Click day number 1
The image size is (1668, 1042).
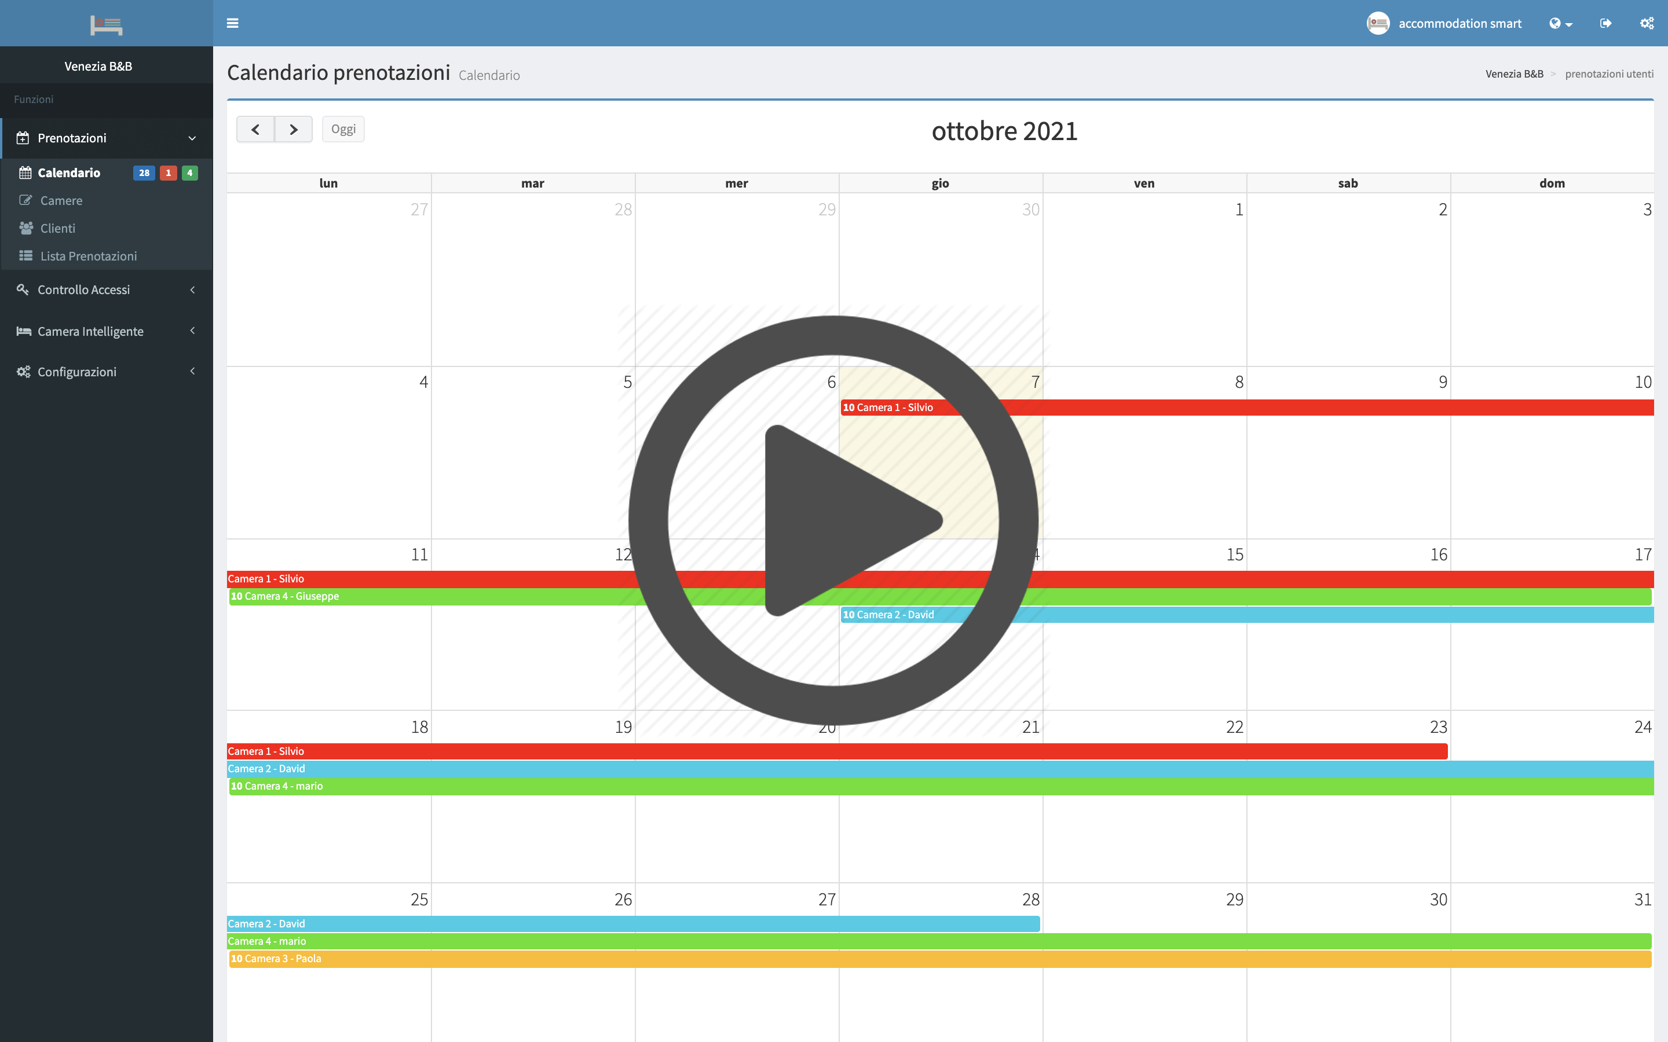click(x=1239, y=210)
